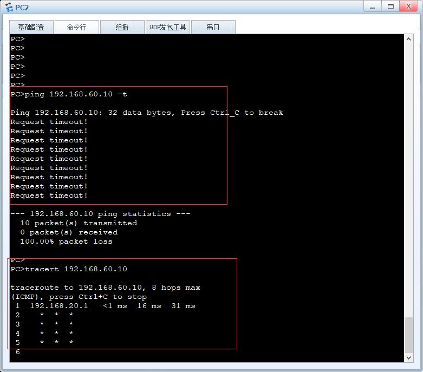Close the PC2 window

coord(408,6)
